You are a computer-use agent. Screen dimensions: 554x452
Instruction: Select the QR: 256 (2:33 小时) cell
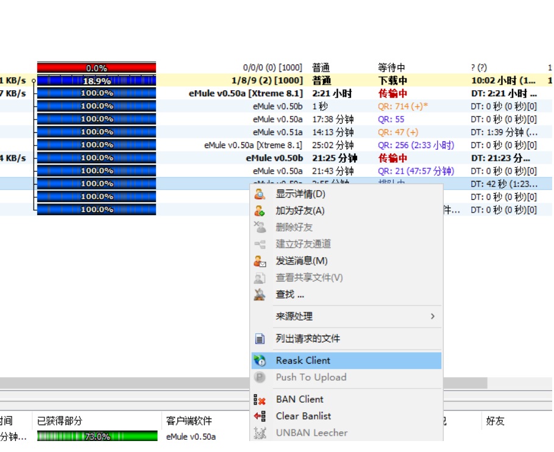coord(416,145)
